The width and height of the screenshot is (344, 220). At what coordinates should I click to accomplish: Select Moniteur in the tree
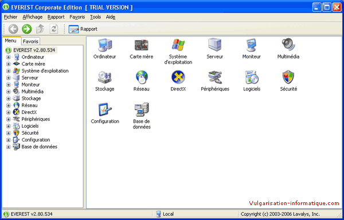click(x=31, y=85)
